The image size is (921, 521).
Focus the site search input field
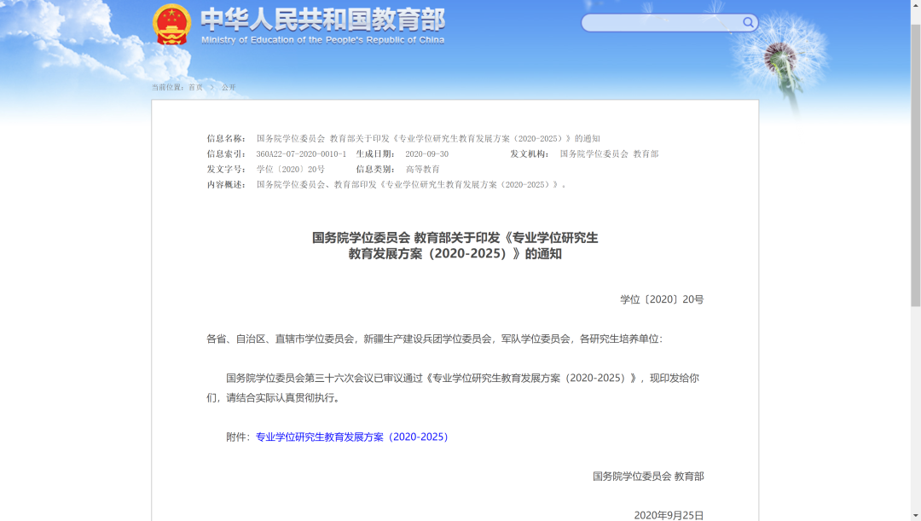[661, 23]
